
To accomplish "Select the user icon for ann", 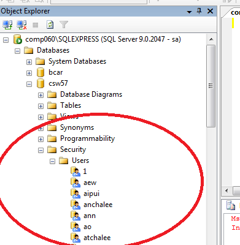I will click(x=75, y=216).
